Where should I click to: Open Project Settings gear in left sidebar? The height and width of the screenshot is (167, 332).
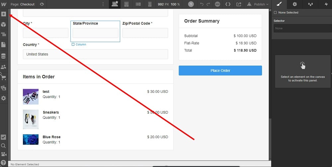pyautogui.click(x=3, y=98)
